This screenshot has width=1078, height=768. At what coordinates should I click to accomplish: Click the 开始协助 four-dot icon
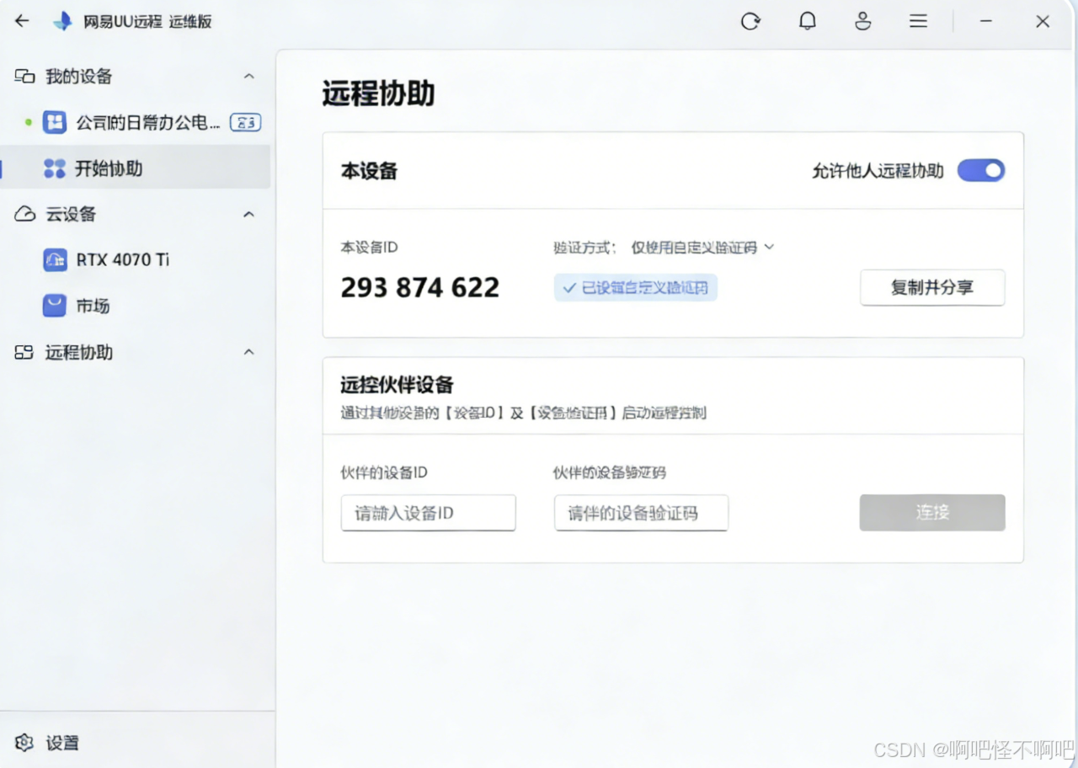pyautogui.click(x=55, y=168)
